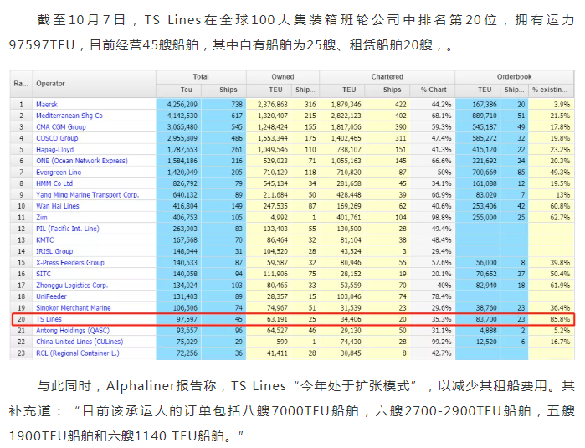Viewport: 585px width, 448px height.
Task: Select Maersk total TEU 4,256,209 cell
Action: pyautogui.click(x=179, y=105)
